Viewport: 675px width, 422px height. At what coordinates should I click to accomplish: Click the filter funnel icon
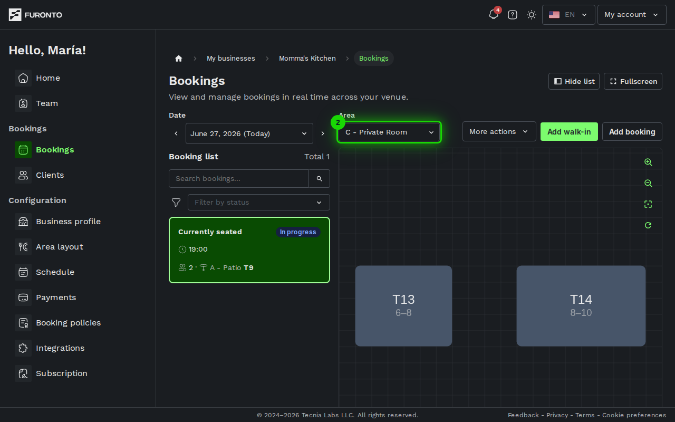pyautogui.click(x=176, y=203)
